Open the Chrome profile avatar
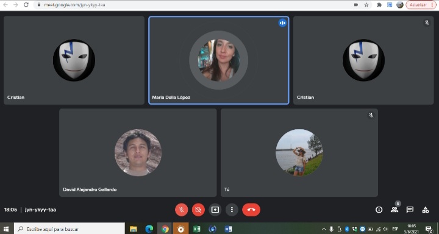 (400, 5)
